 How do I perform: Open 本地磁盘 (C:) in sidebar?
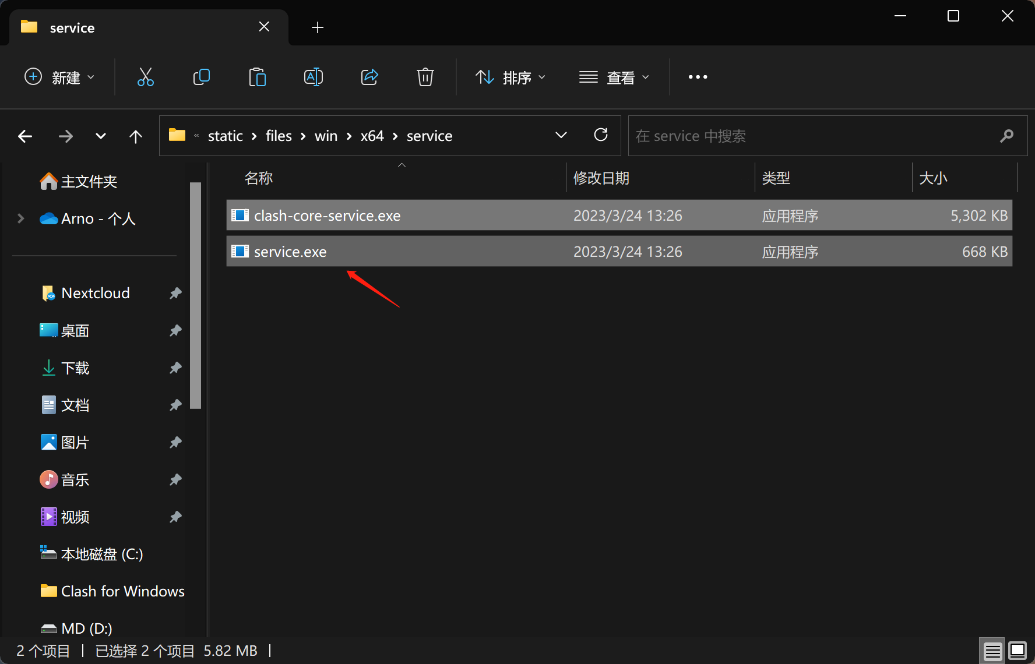tap(91, 554)
